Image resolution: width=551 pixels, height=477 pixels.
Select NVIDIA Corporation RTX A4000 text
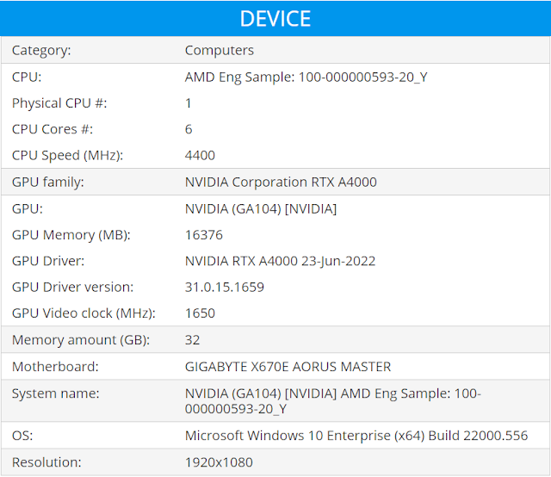click(x=281, y=182)
